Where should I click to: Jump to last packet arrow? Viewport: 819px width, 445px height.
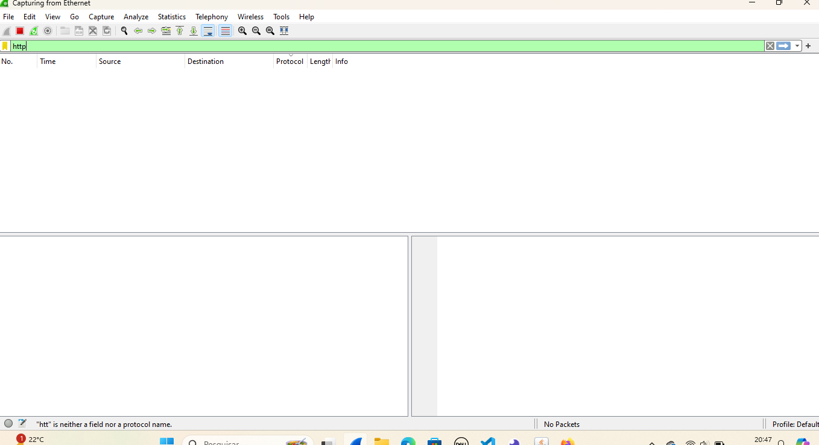(x=194, y=31)
